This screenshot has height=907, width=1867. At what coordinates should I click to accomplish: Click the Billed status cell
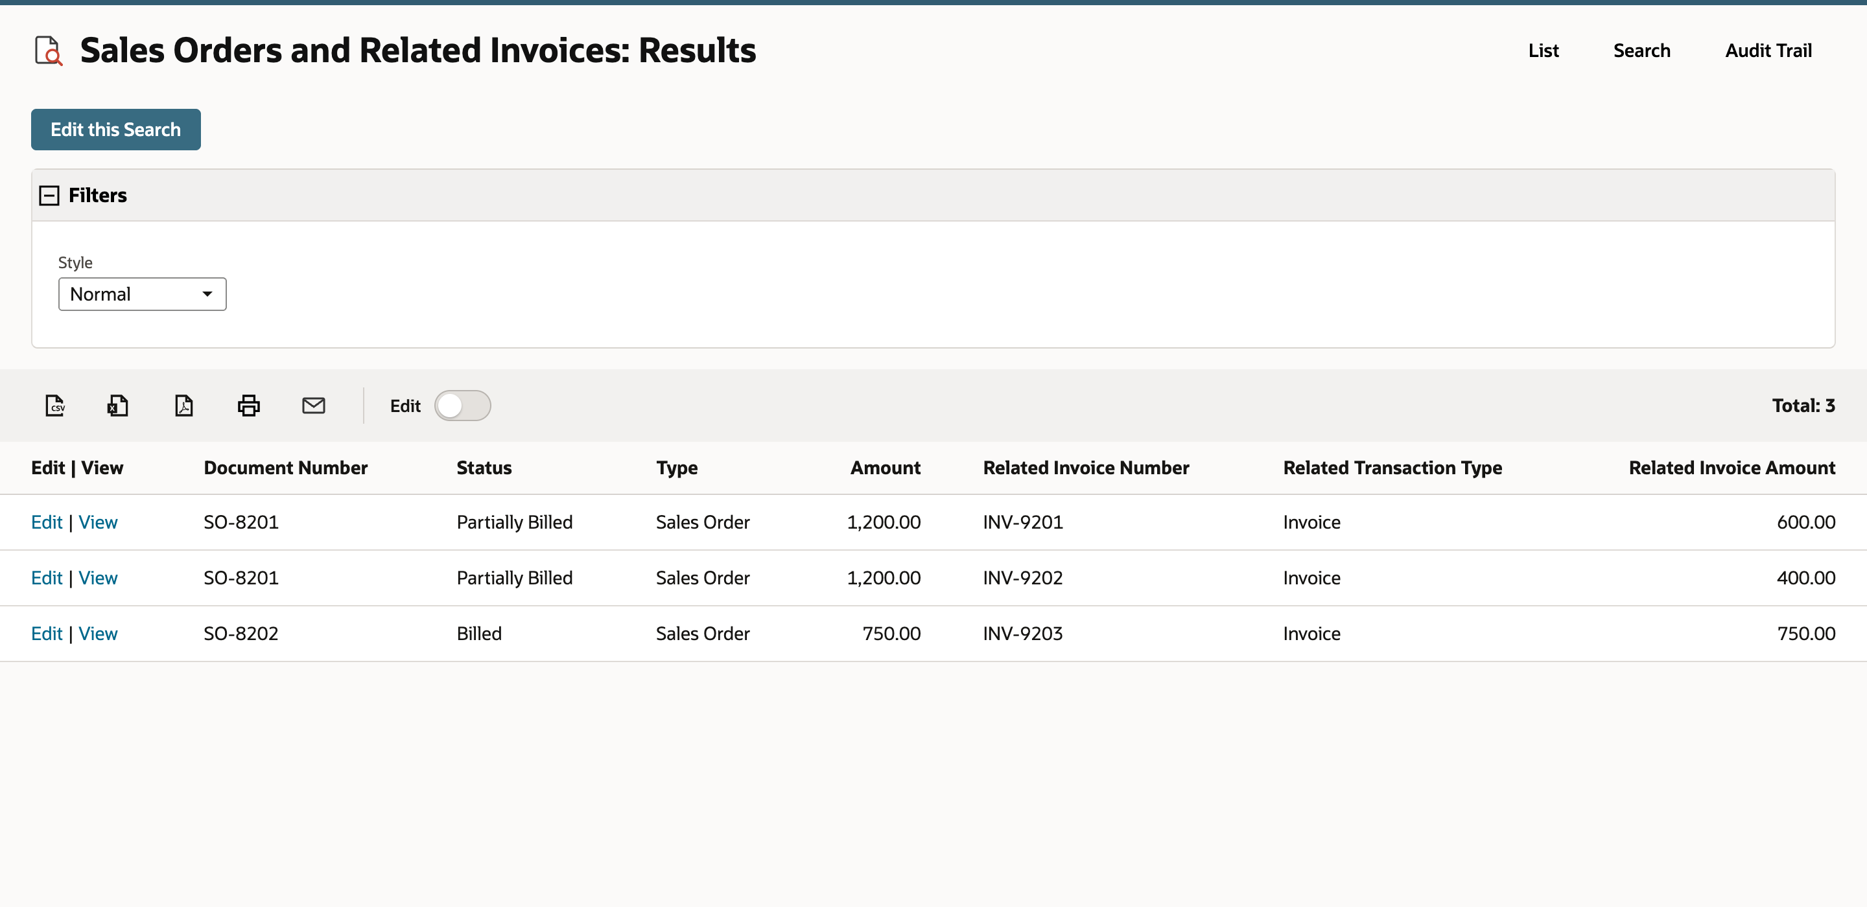479,634
